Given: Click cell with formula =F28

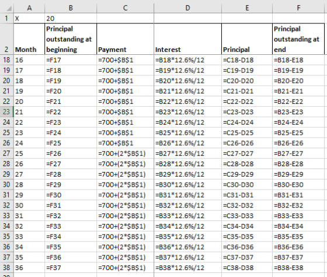Looking at the screenshot, I should [71, 174].
